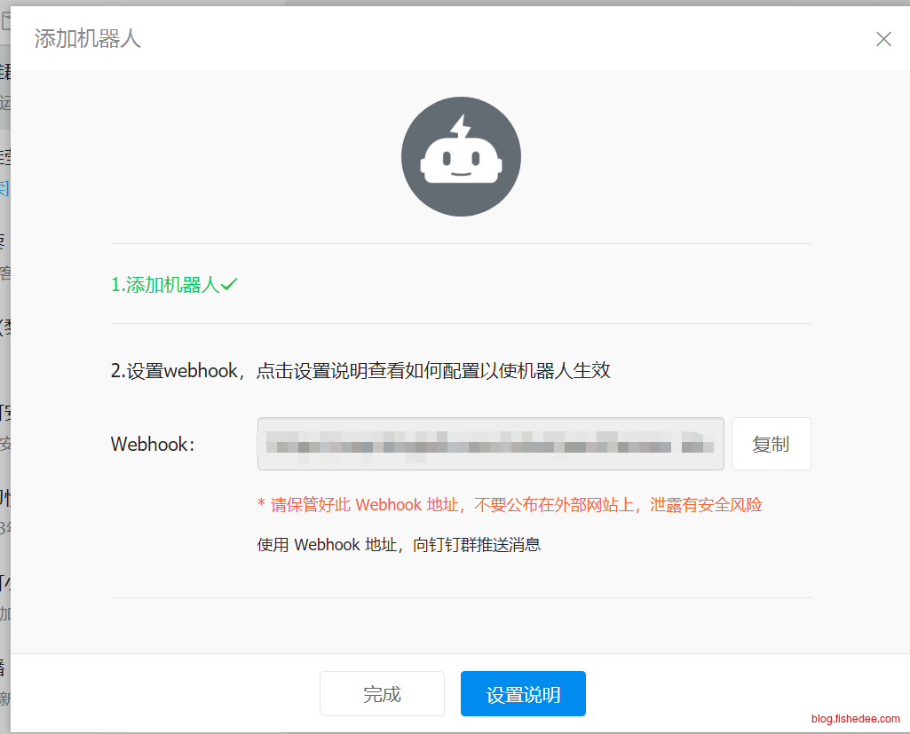Viewport: 910px width, 734px height.
Task: Click the 添加机器人 dialog title
Action: (x=88, y=39)
